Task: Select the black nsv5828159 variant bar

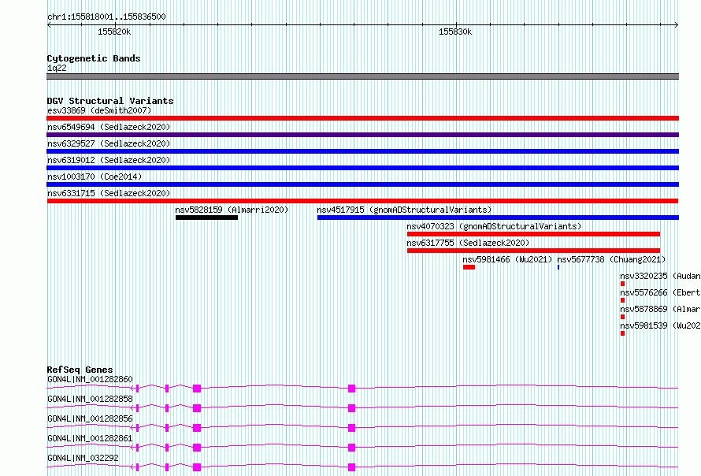Action: coord(206,218)
